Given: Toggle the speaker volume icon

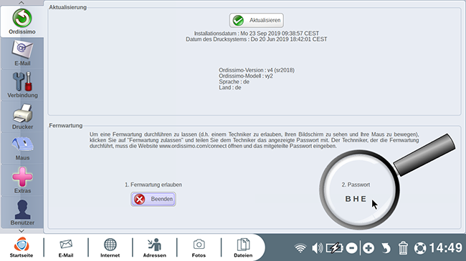Looking at the screenshot, I should (x=317, y=248).
